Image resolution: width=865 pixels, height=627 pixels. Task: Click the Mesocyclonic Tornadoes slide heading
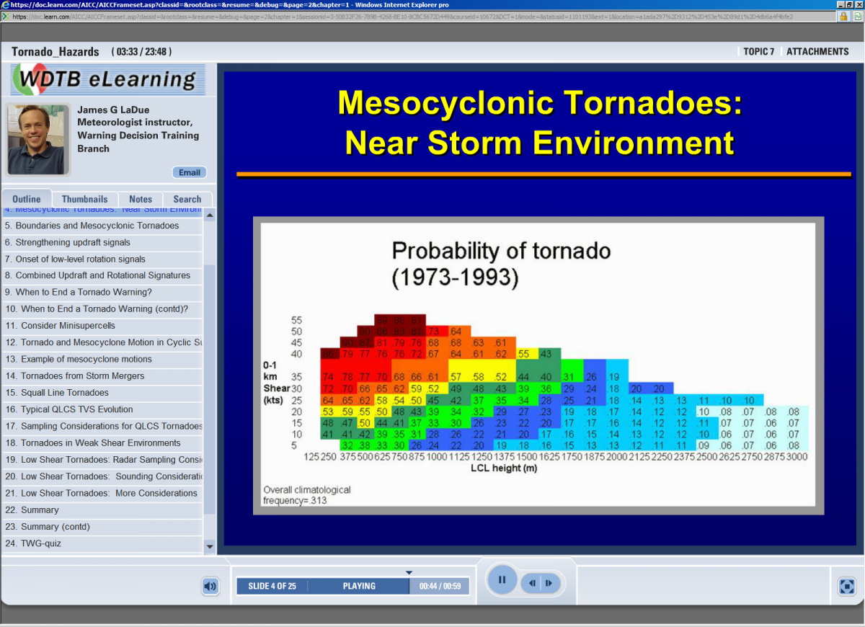[540, 123]
